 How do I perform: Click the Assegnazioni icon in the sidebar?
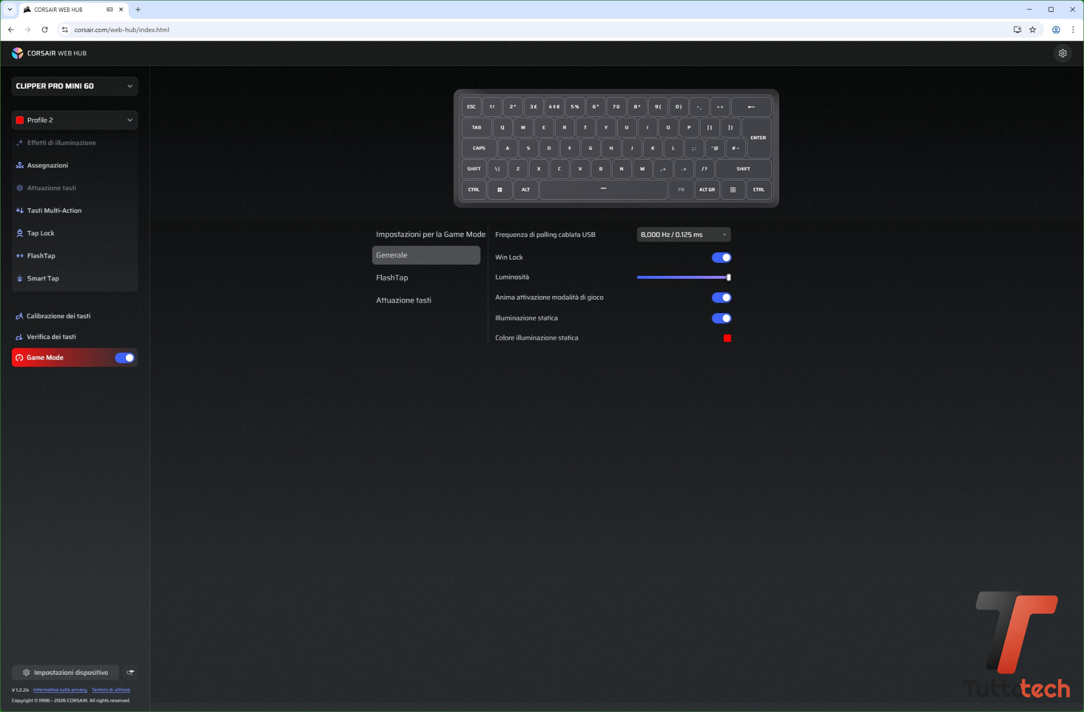click(20, 165)
